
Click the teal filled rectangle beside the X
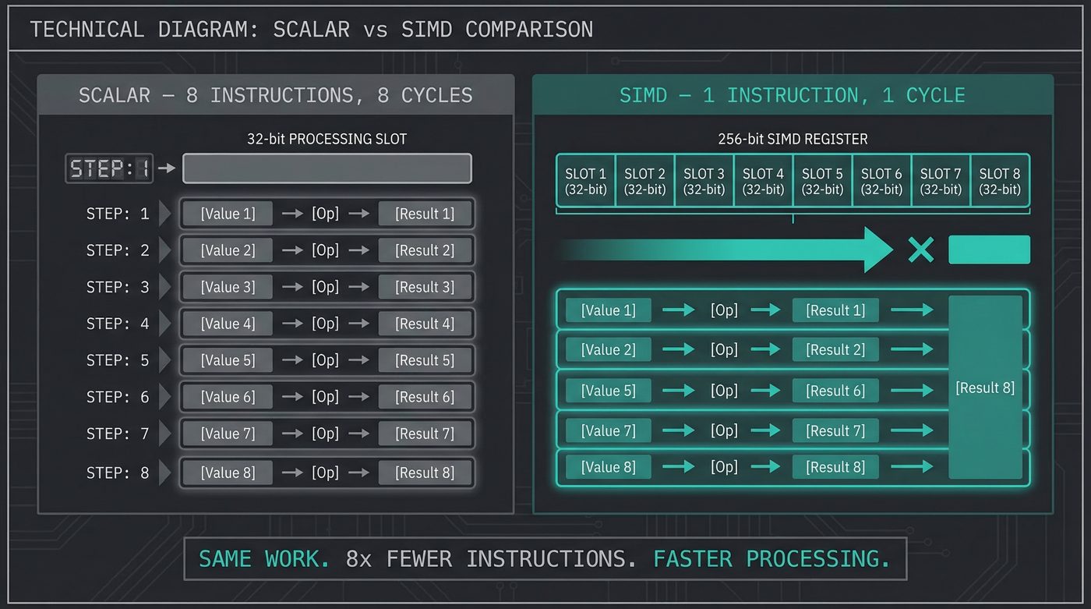990,249
